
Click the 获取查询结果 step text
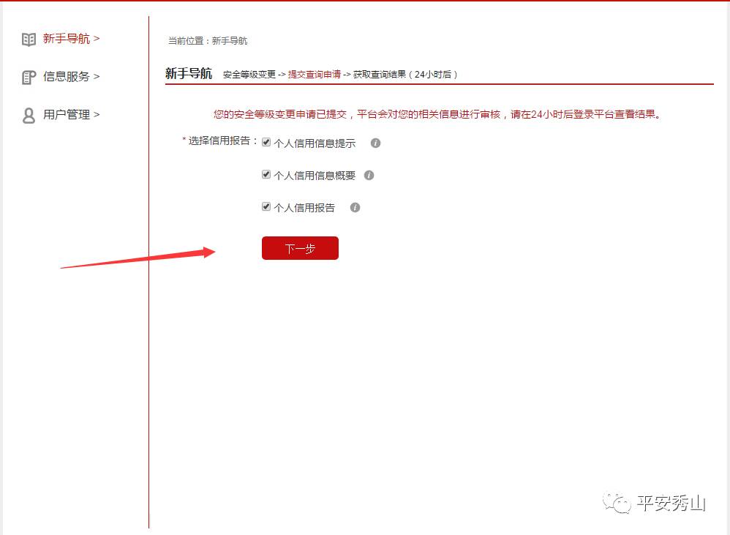pos(380,75)
